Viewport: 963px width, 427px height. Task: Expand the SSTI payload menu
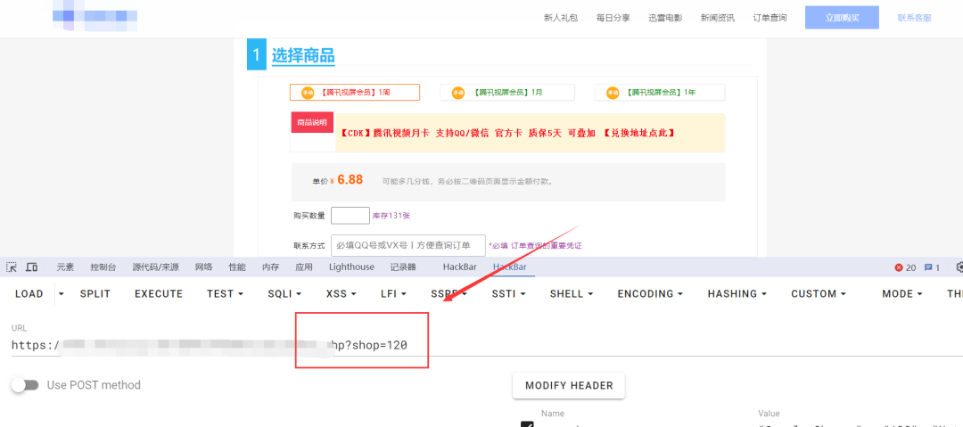coord(508,293)
